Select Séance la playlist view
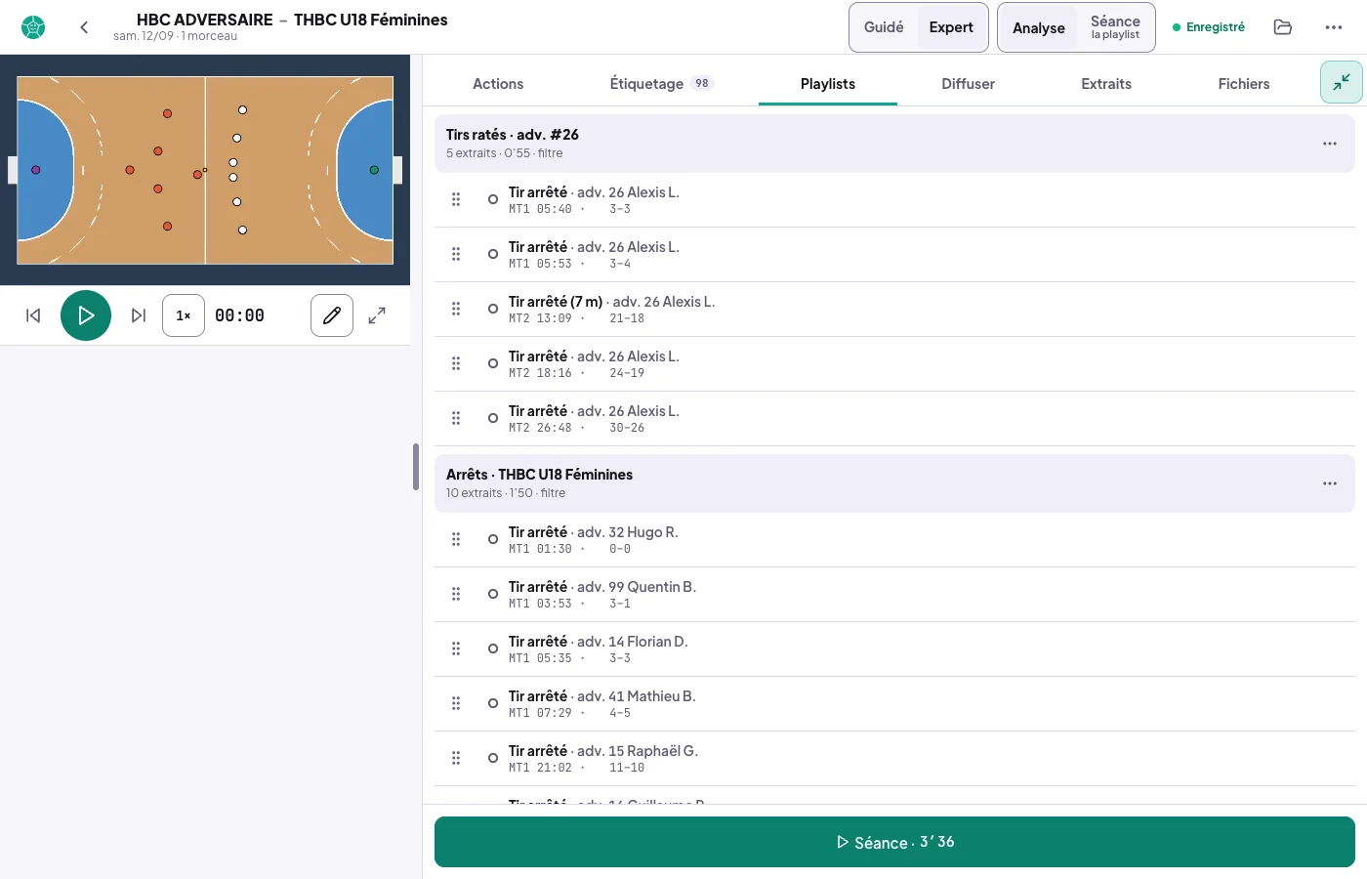Screen dimensions: 1367x879 point(1115,27)
